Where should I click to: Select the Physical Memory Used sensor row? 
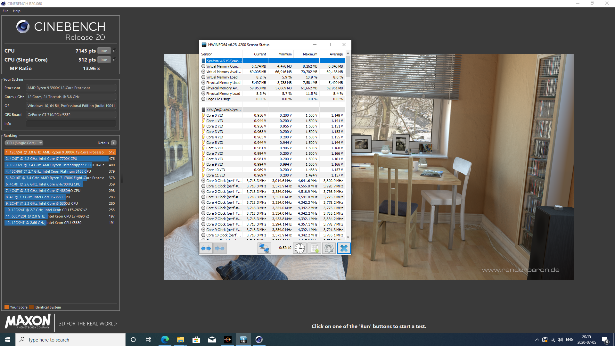click(272, 83)
